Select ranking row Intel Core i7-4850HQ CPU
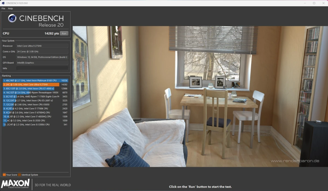Image resolution: width=328 pixels, height=191 pixels. (x=36, y=116)
